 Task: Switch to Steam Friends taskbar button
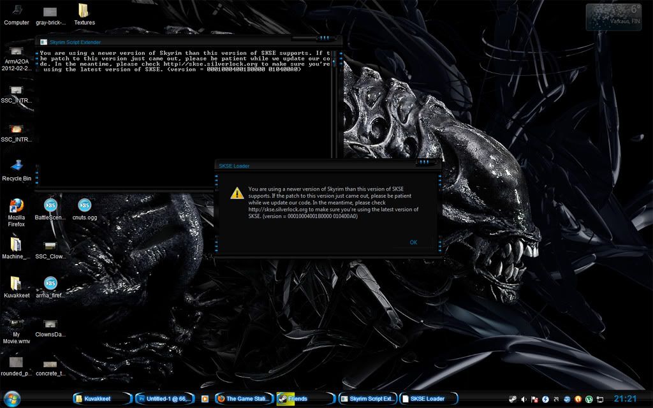[x=306, y=398]
